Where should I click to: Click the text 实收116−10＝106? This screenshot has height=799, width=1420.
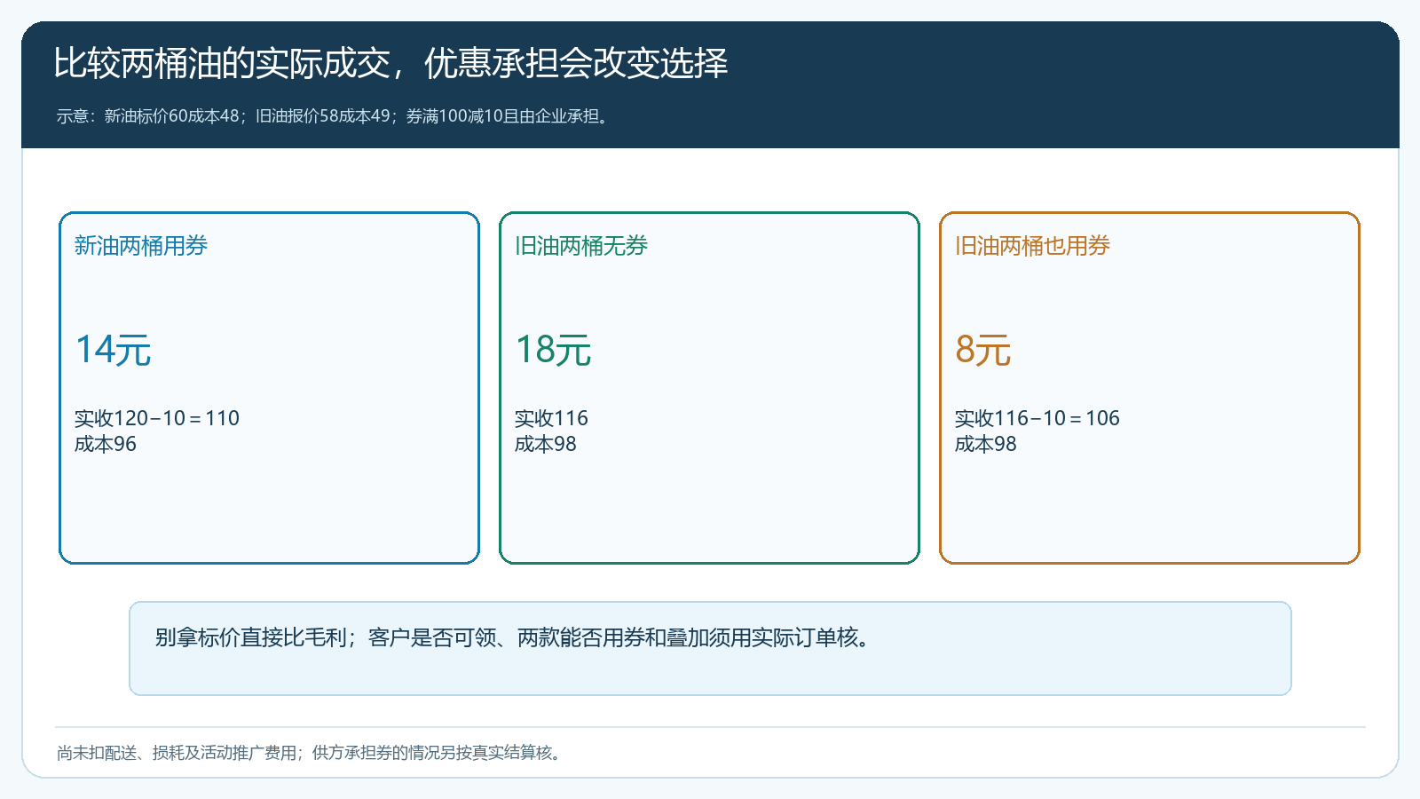point(1037,418)
